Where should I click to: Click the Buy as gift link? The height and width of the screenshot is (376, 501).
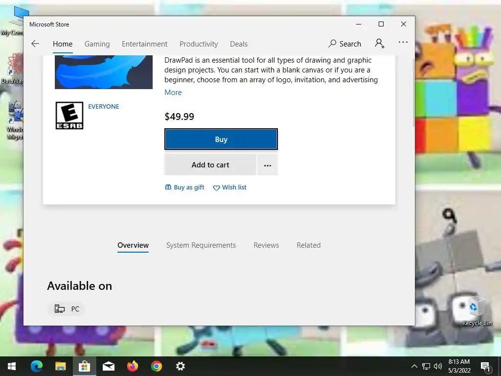[x=184, y=188]
